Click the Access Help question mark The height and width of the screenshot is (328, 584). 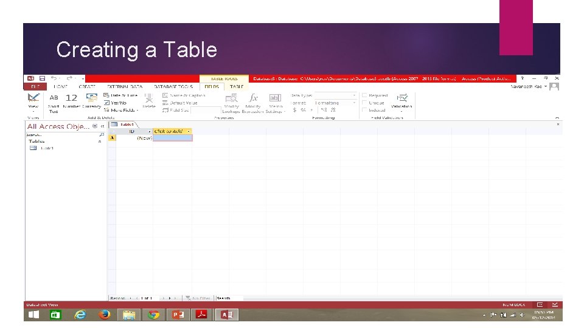[x=522, y=78]
